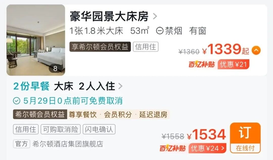
Task: Expand the 2份早餐 大床 2人入住 package details
Action: pyautogui.click(x=68, y=86)
